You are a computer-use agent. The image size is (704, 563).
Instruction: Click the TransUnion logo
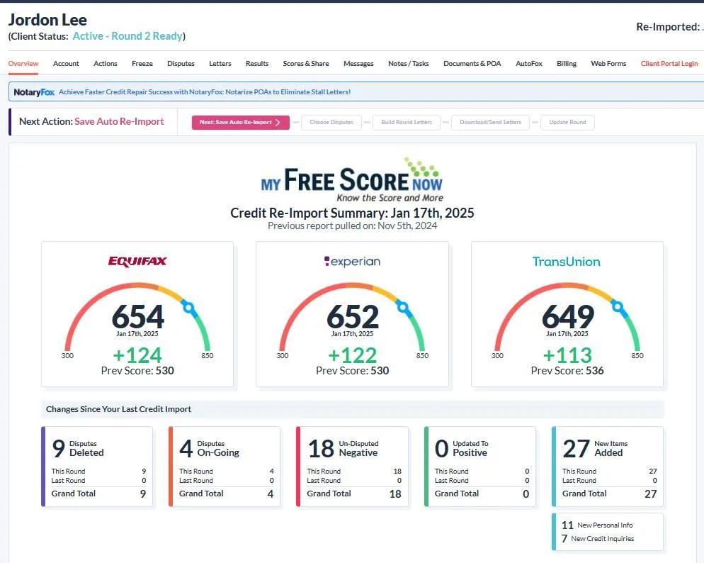pos(566,262)
